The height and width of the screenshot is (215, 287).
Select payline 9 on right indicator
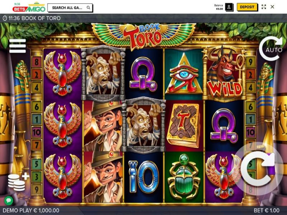point(250,62)
